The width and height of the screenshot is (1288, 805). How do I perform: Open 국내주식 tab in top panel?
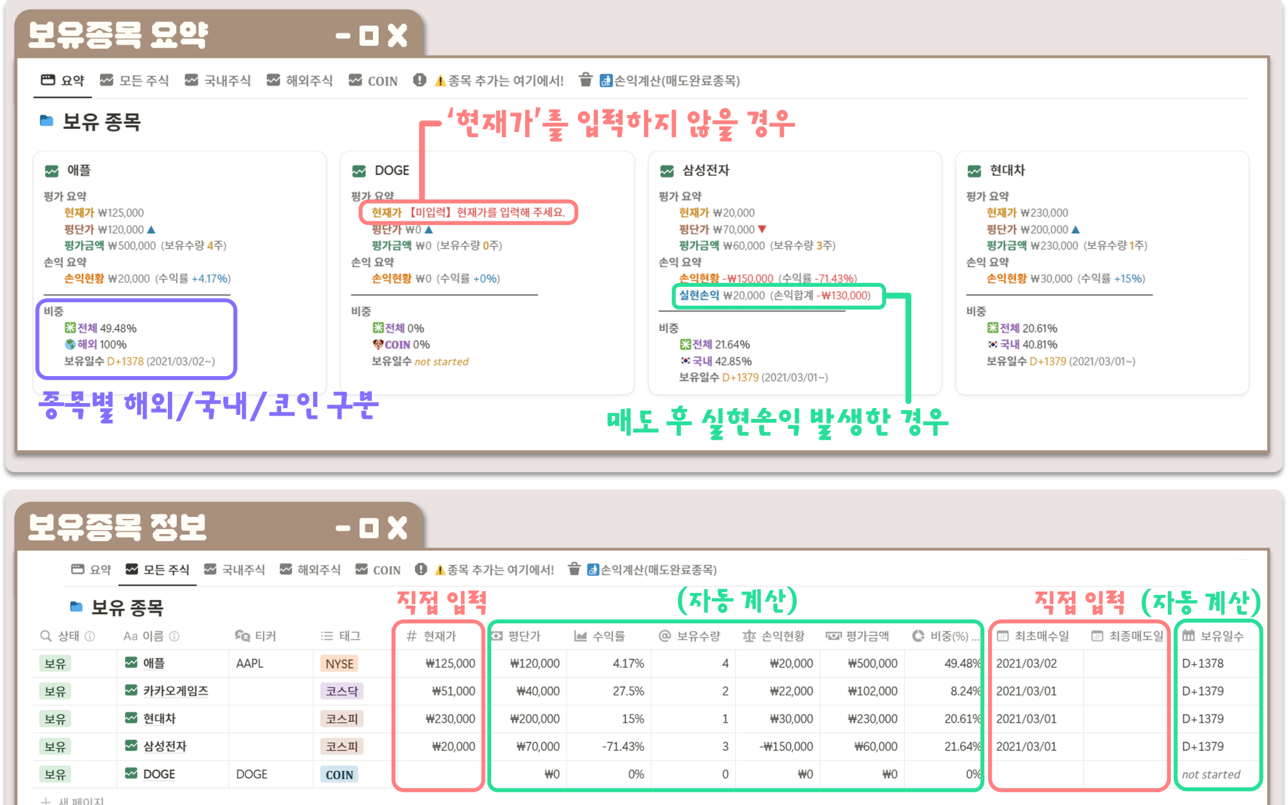coord(218,80)
